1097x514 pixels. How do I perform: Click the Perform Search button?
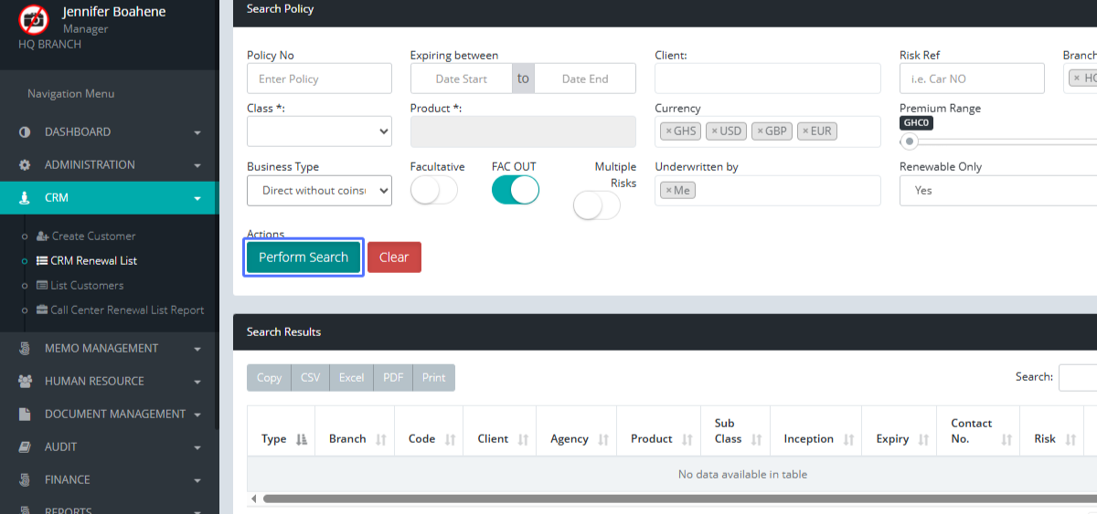tap(304, 257)
